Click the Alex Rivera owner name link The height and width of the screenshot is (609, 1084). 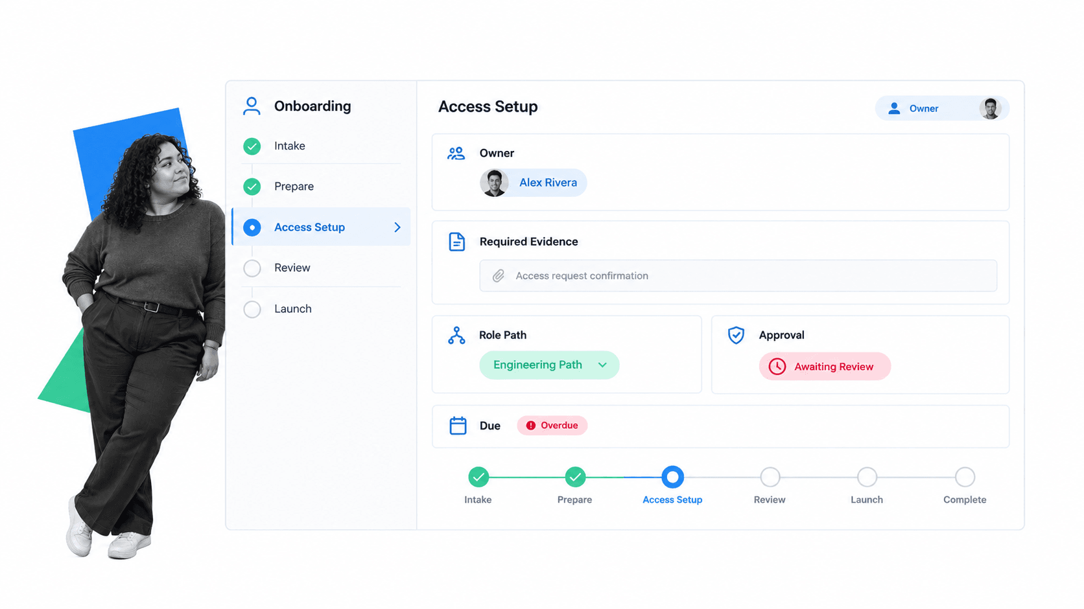(548, 183)
